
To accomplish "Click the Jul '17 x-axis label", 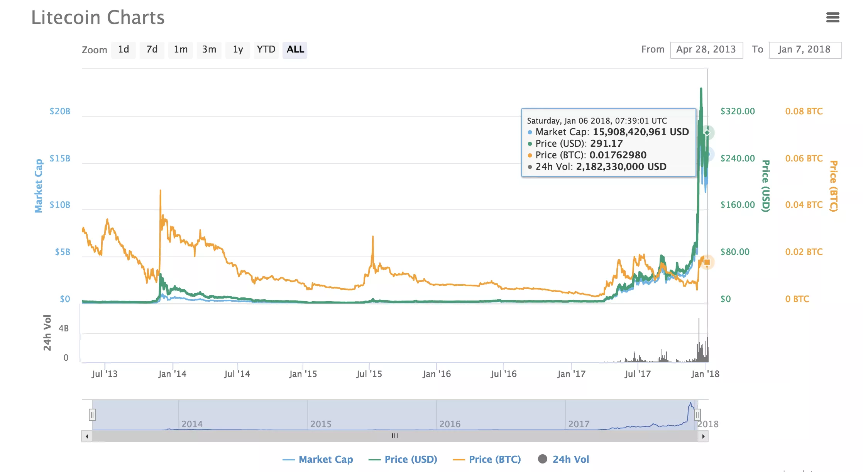I will coord(638,374).
